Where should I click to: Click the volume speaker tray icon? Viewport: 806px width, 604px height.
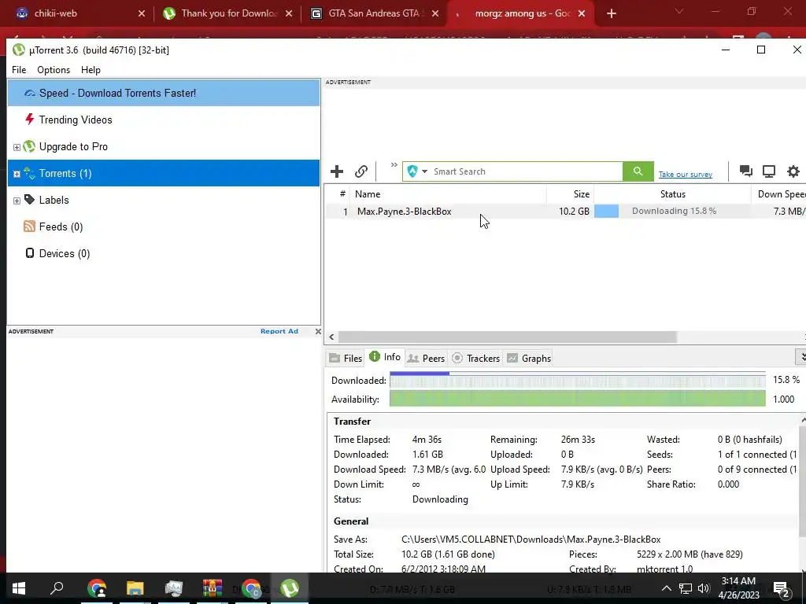704,588
